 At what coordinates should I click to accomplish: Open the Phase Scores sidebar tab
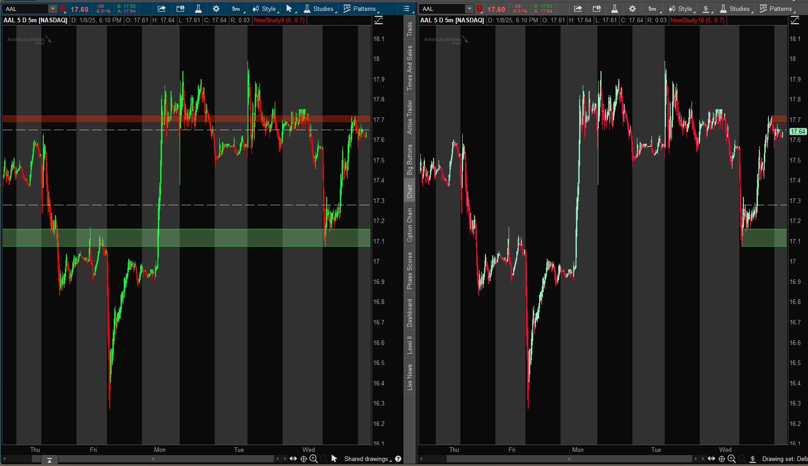click(409, 270)
